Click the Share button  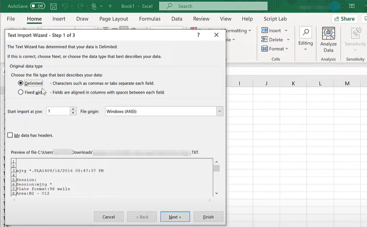point(344,19)
